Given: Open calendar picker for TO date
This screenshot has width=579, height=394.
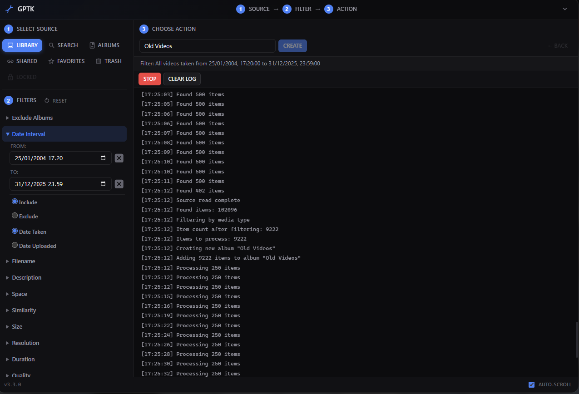Looking at the screenshot, I should (103, 184).
